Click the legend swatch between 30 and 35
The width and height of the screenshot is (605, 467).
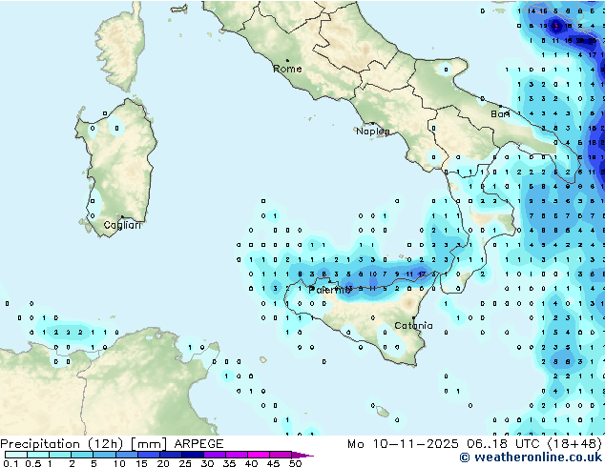(214, 455)
